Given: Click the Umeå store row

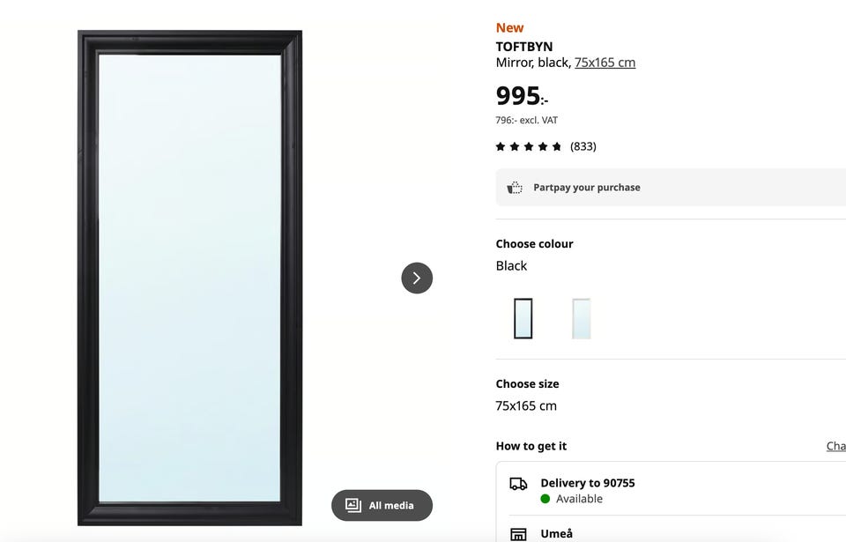Looking at the screenshot, I should pos(670,533).
